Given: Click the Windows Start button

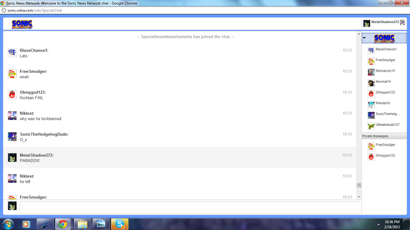Looking at the screenshot, I should coord(8,224).
